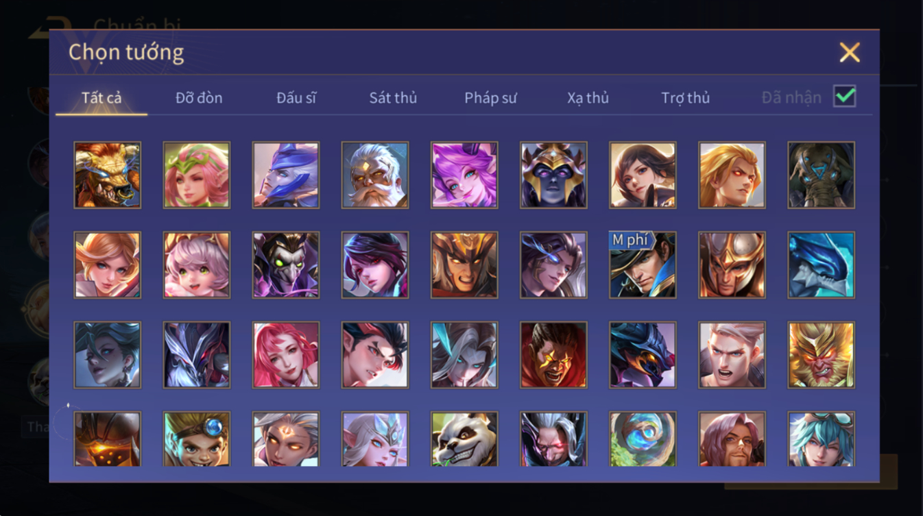Pick the blue shark creature hero
923x516 pixels.
click(821, 265)
